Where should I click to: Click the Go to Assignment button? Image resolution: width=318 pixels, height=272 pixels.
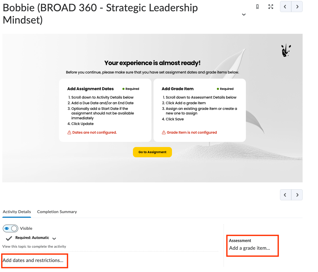coord(152,152)
